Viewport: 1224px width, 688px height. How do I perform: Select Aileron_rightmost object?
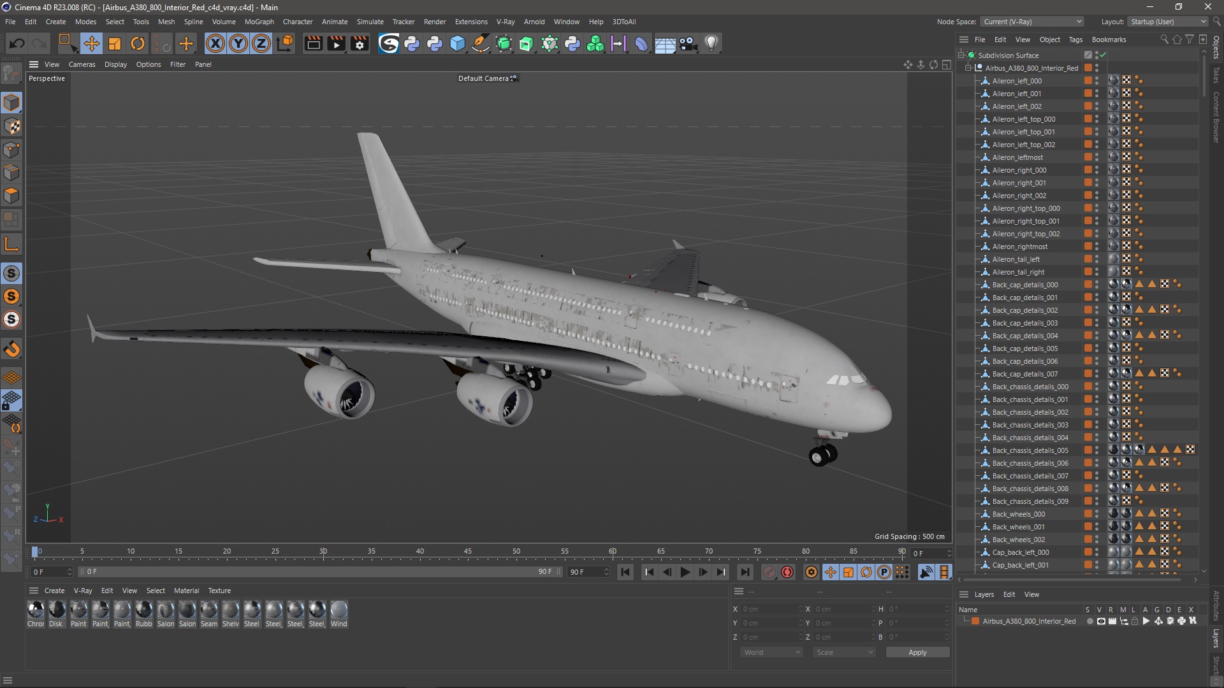coord(1019,247)
